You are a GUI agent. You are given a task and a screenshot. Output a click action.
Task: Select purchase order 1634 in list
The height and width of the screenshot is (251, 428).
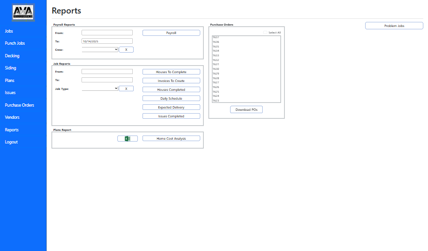point(216,51)
